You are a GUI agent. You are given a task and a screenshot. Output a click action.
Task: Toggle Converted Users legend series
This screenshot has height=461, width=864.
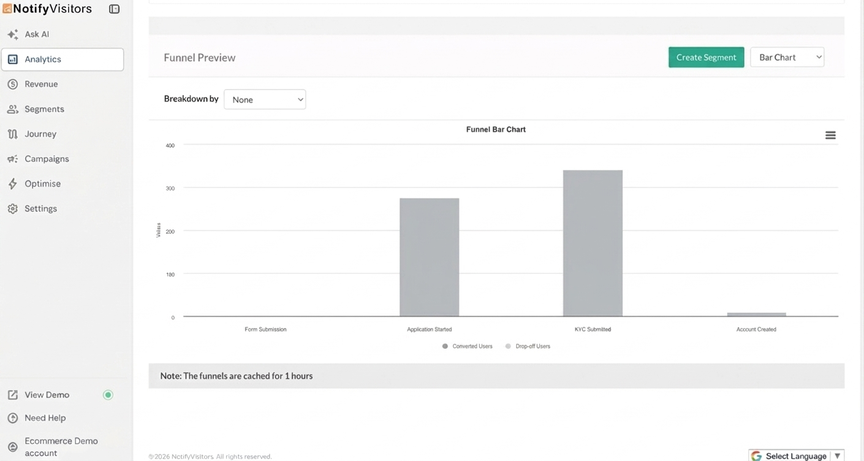[x=468, y=346]
